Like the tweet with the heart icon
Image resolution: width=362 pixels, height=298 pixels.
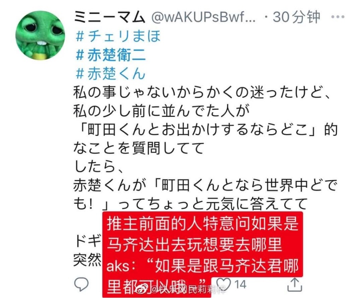tap(223, 284)
